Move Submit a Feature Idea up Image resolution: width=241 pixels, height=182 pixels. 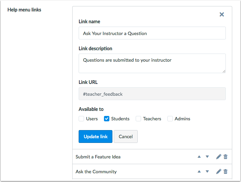(x=199, y=157)
